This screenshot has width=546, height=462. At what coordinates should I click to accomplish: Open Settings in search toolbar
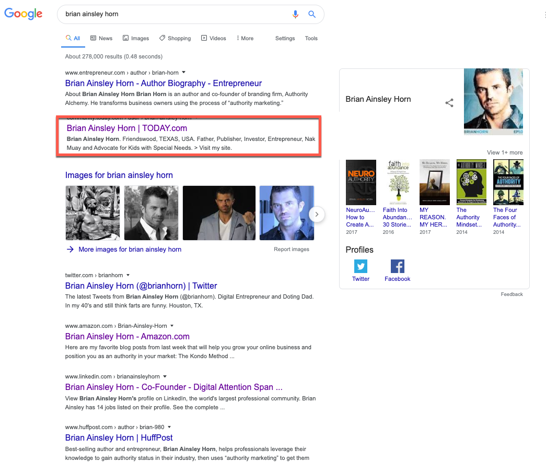[285, 38]
